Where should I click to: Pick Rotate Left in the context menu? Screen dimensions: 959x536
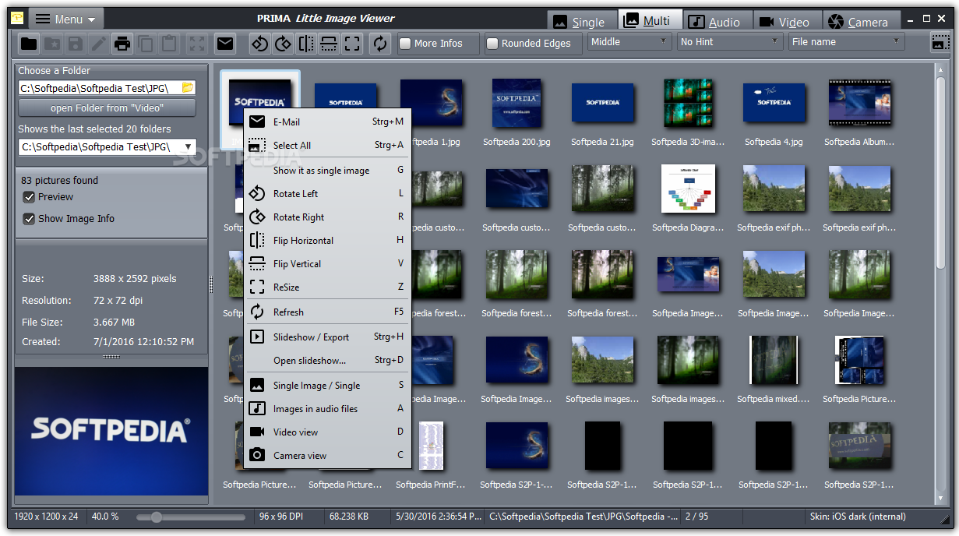[x=327, y=193]
